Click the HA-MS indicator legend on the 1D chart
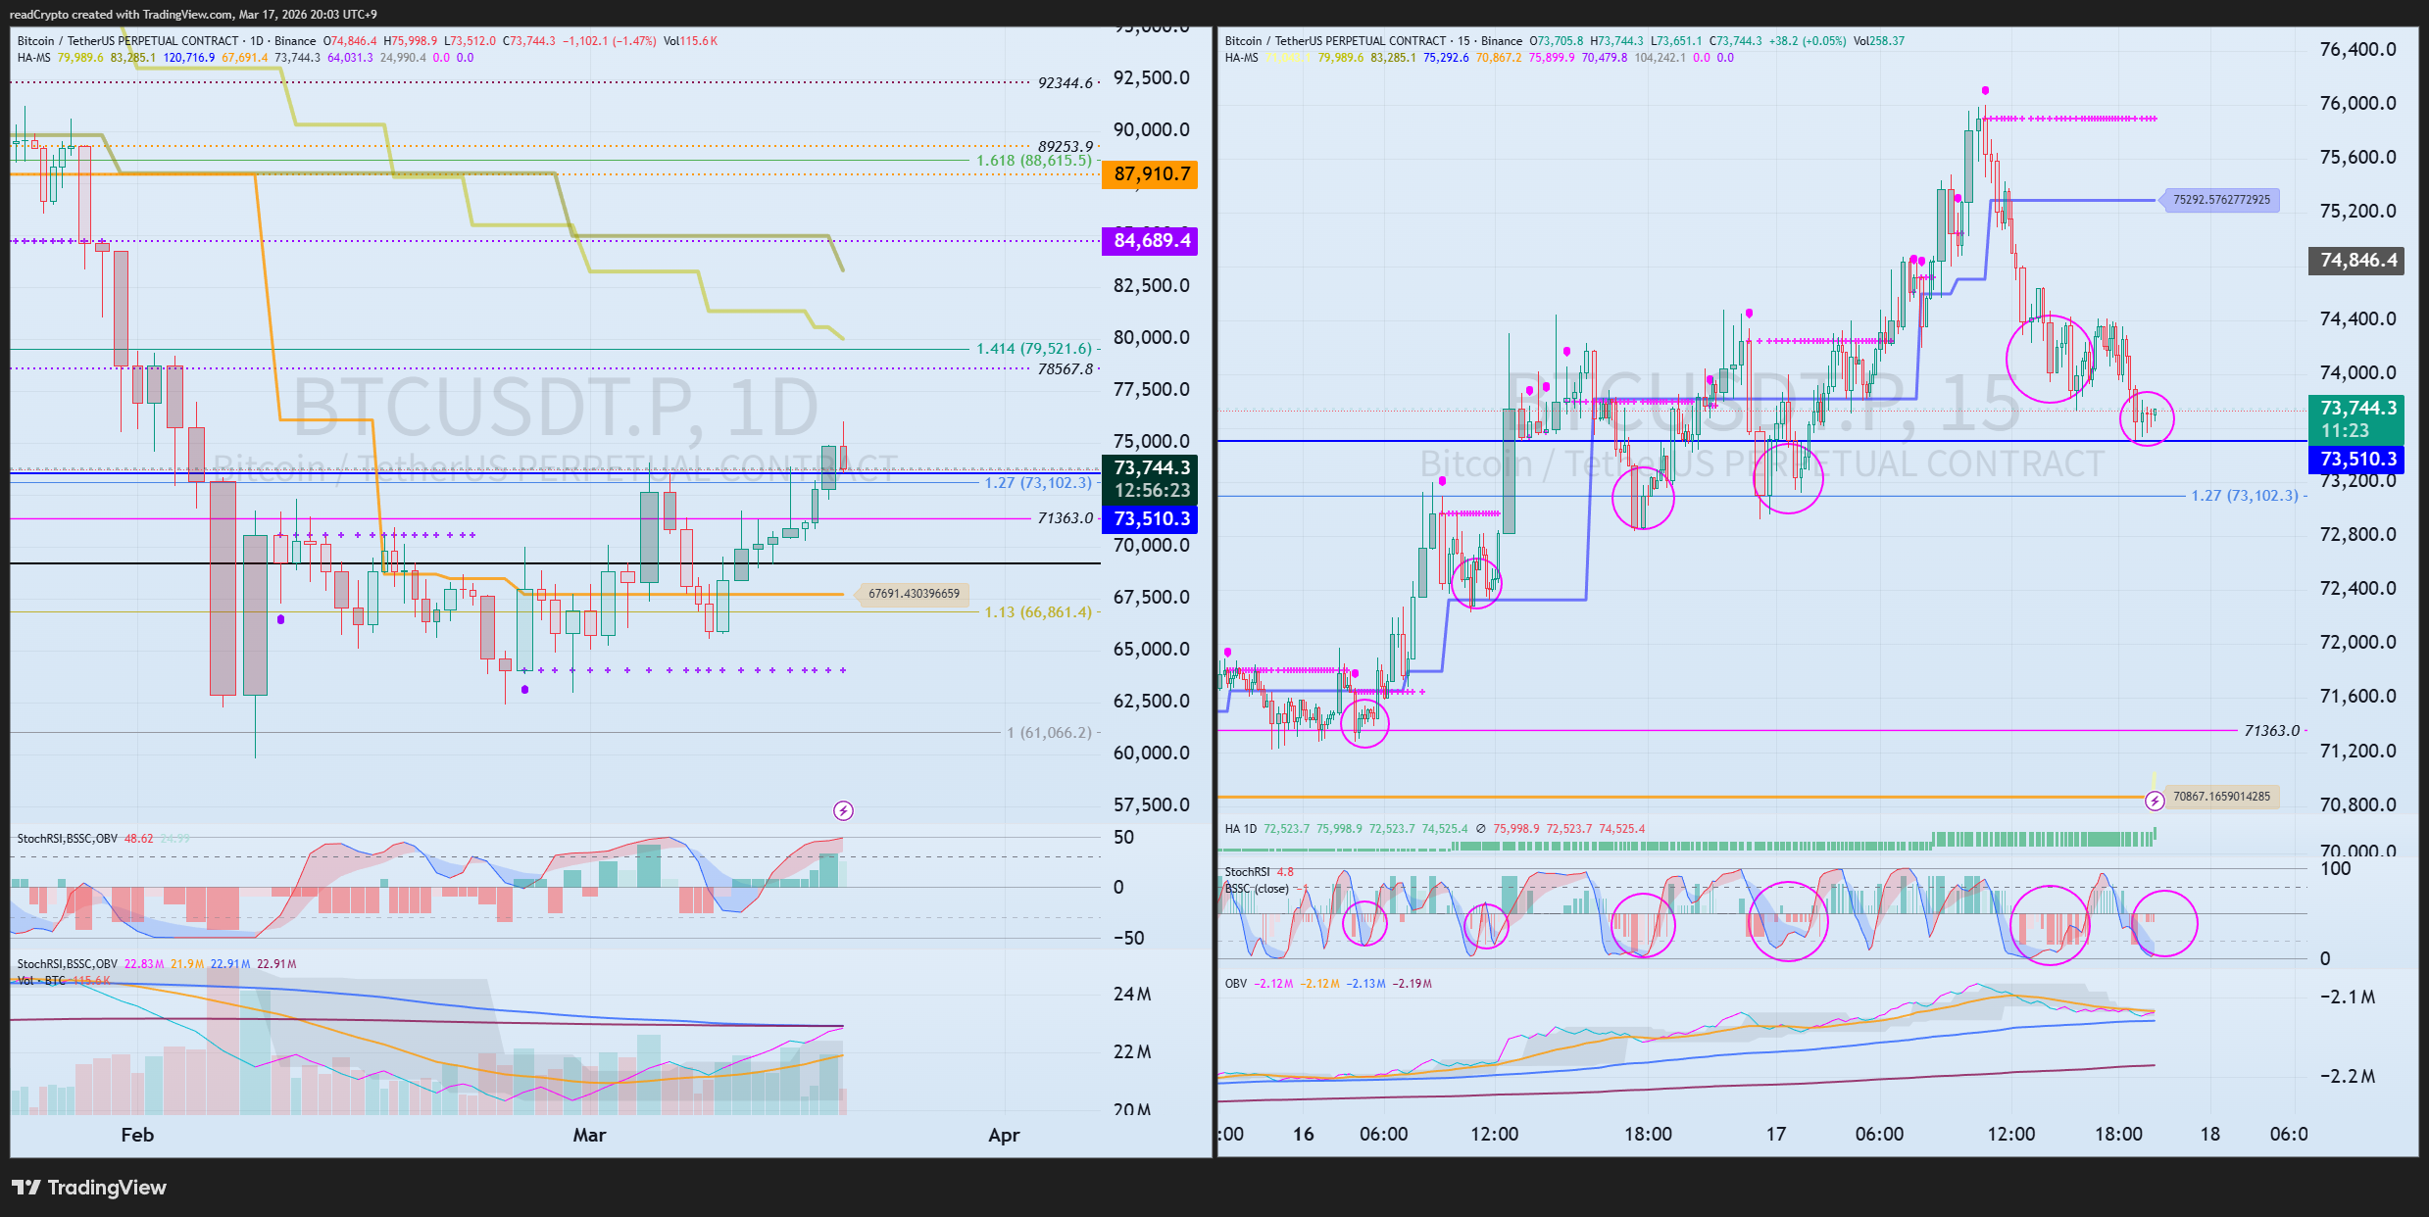Viewport: 2429px width, 1217px height. (33, 58)
